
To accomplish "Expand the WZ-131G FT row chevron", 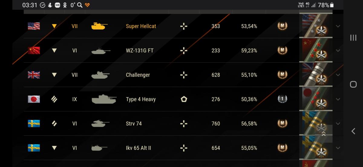I will (x=338, y=51).
